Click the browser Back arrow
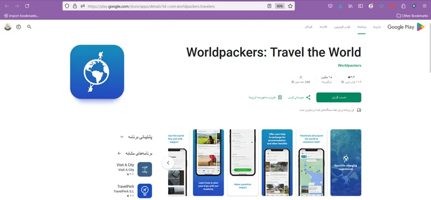Viewport: 431px width, 200px height. pos(7,6)
